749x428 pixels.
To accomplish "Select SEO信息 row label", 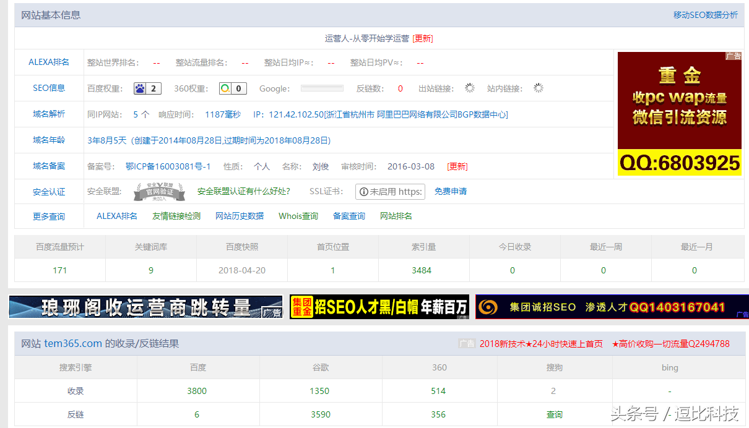I will click(49, 88).
